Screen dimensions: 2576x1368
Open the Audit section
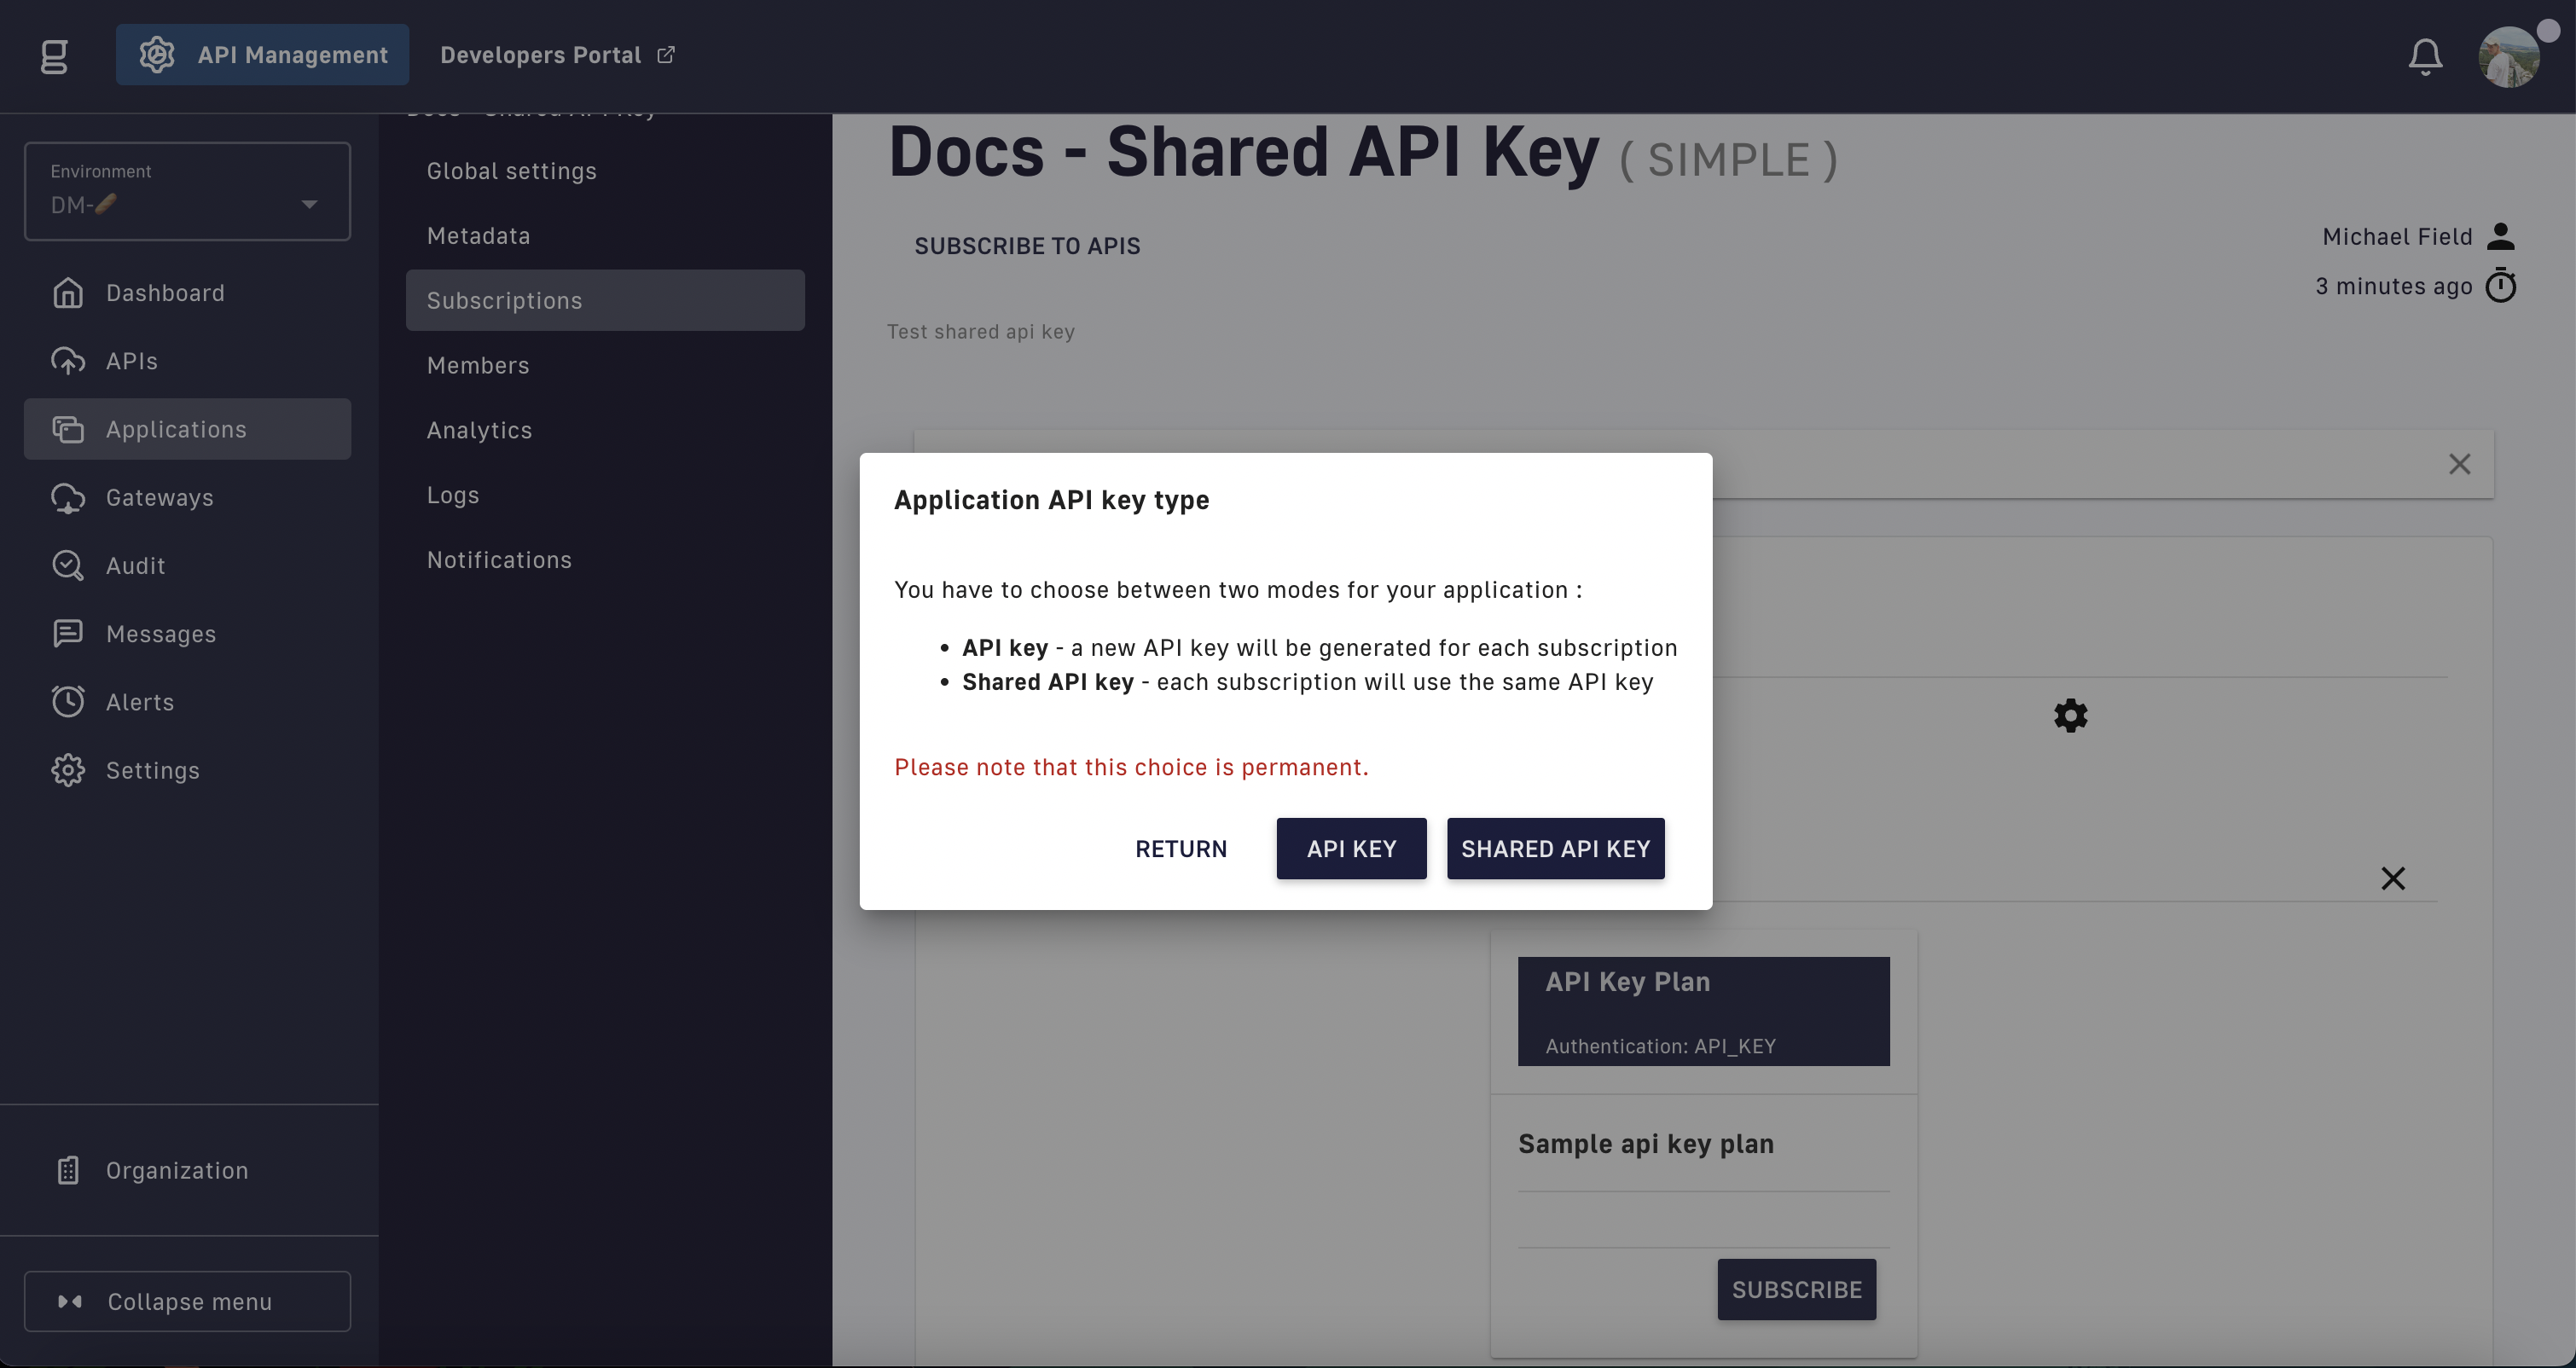click(135, 565)
